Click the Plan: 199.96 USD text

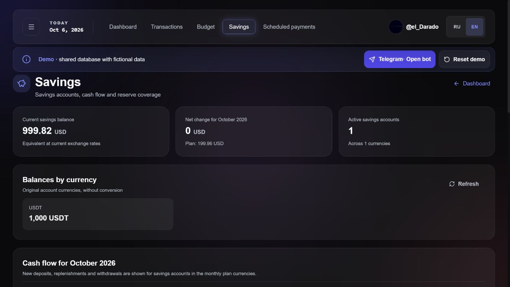pos(205,143)
